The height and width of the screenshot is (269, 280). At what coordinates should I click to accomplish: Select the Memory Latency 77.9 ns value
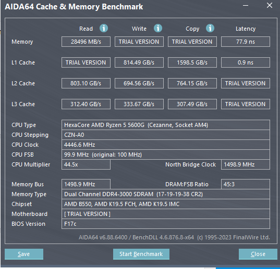pos(246,42)
